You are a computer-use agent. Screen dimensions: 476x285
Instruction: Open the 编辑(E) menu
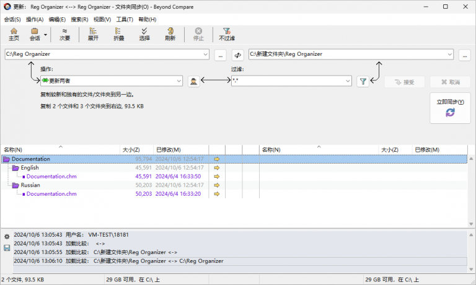point(57,19)
